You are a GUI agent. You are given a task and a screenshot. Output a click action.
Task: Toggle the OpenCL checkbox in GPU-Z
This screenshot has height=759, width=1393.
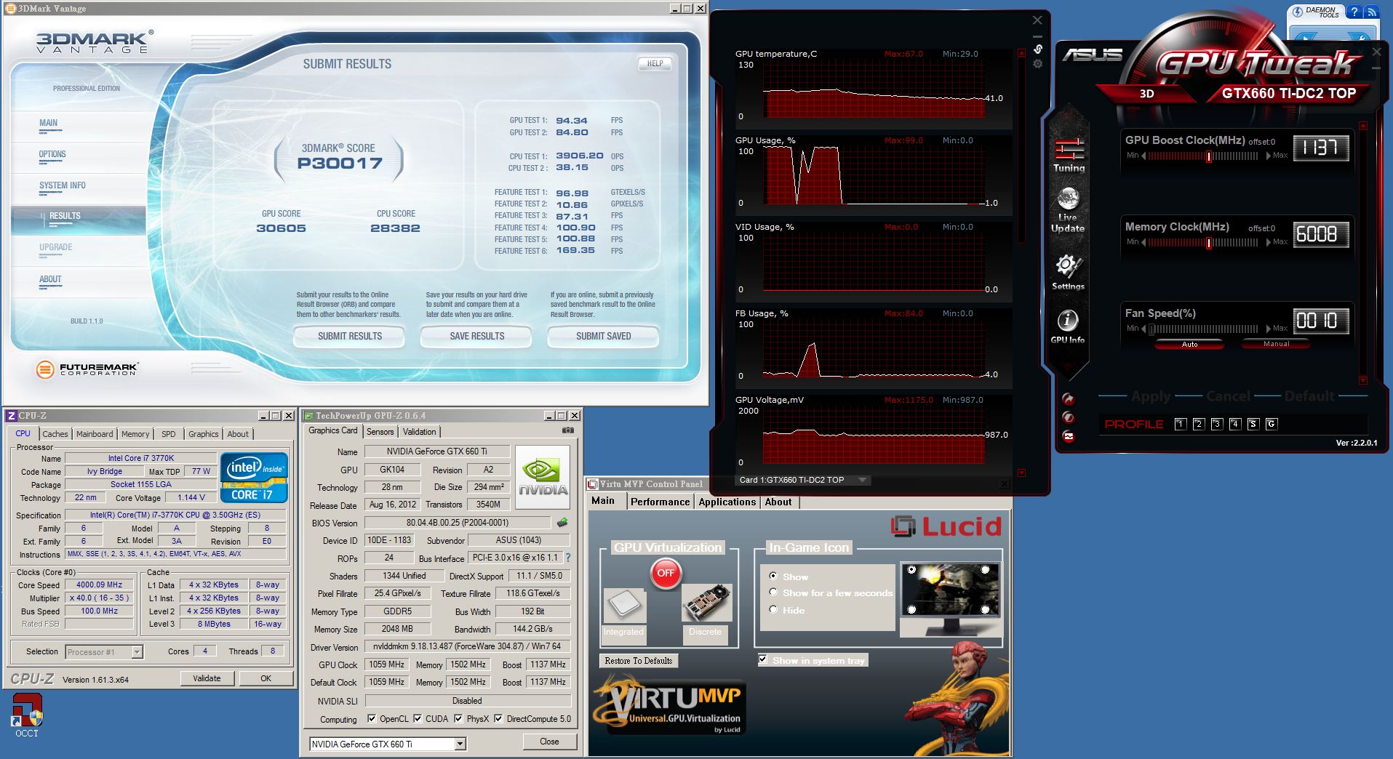372,718
